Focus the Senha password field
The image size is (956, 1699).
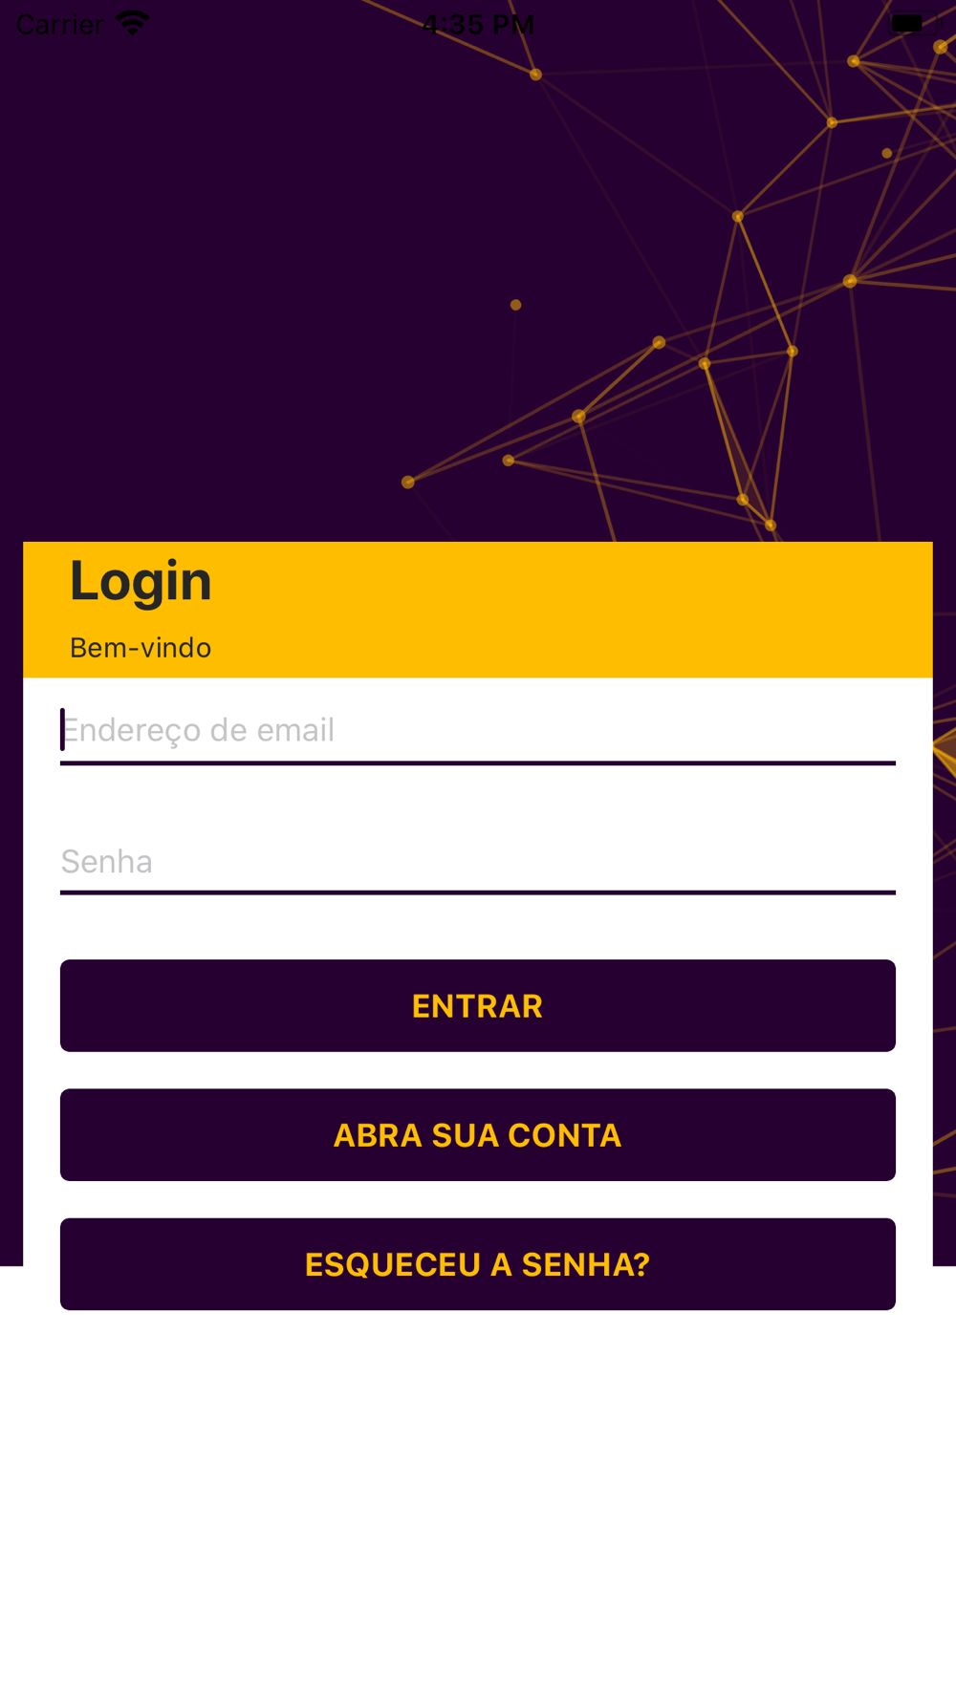478,861
